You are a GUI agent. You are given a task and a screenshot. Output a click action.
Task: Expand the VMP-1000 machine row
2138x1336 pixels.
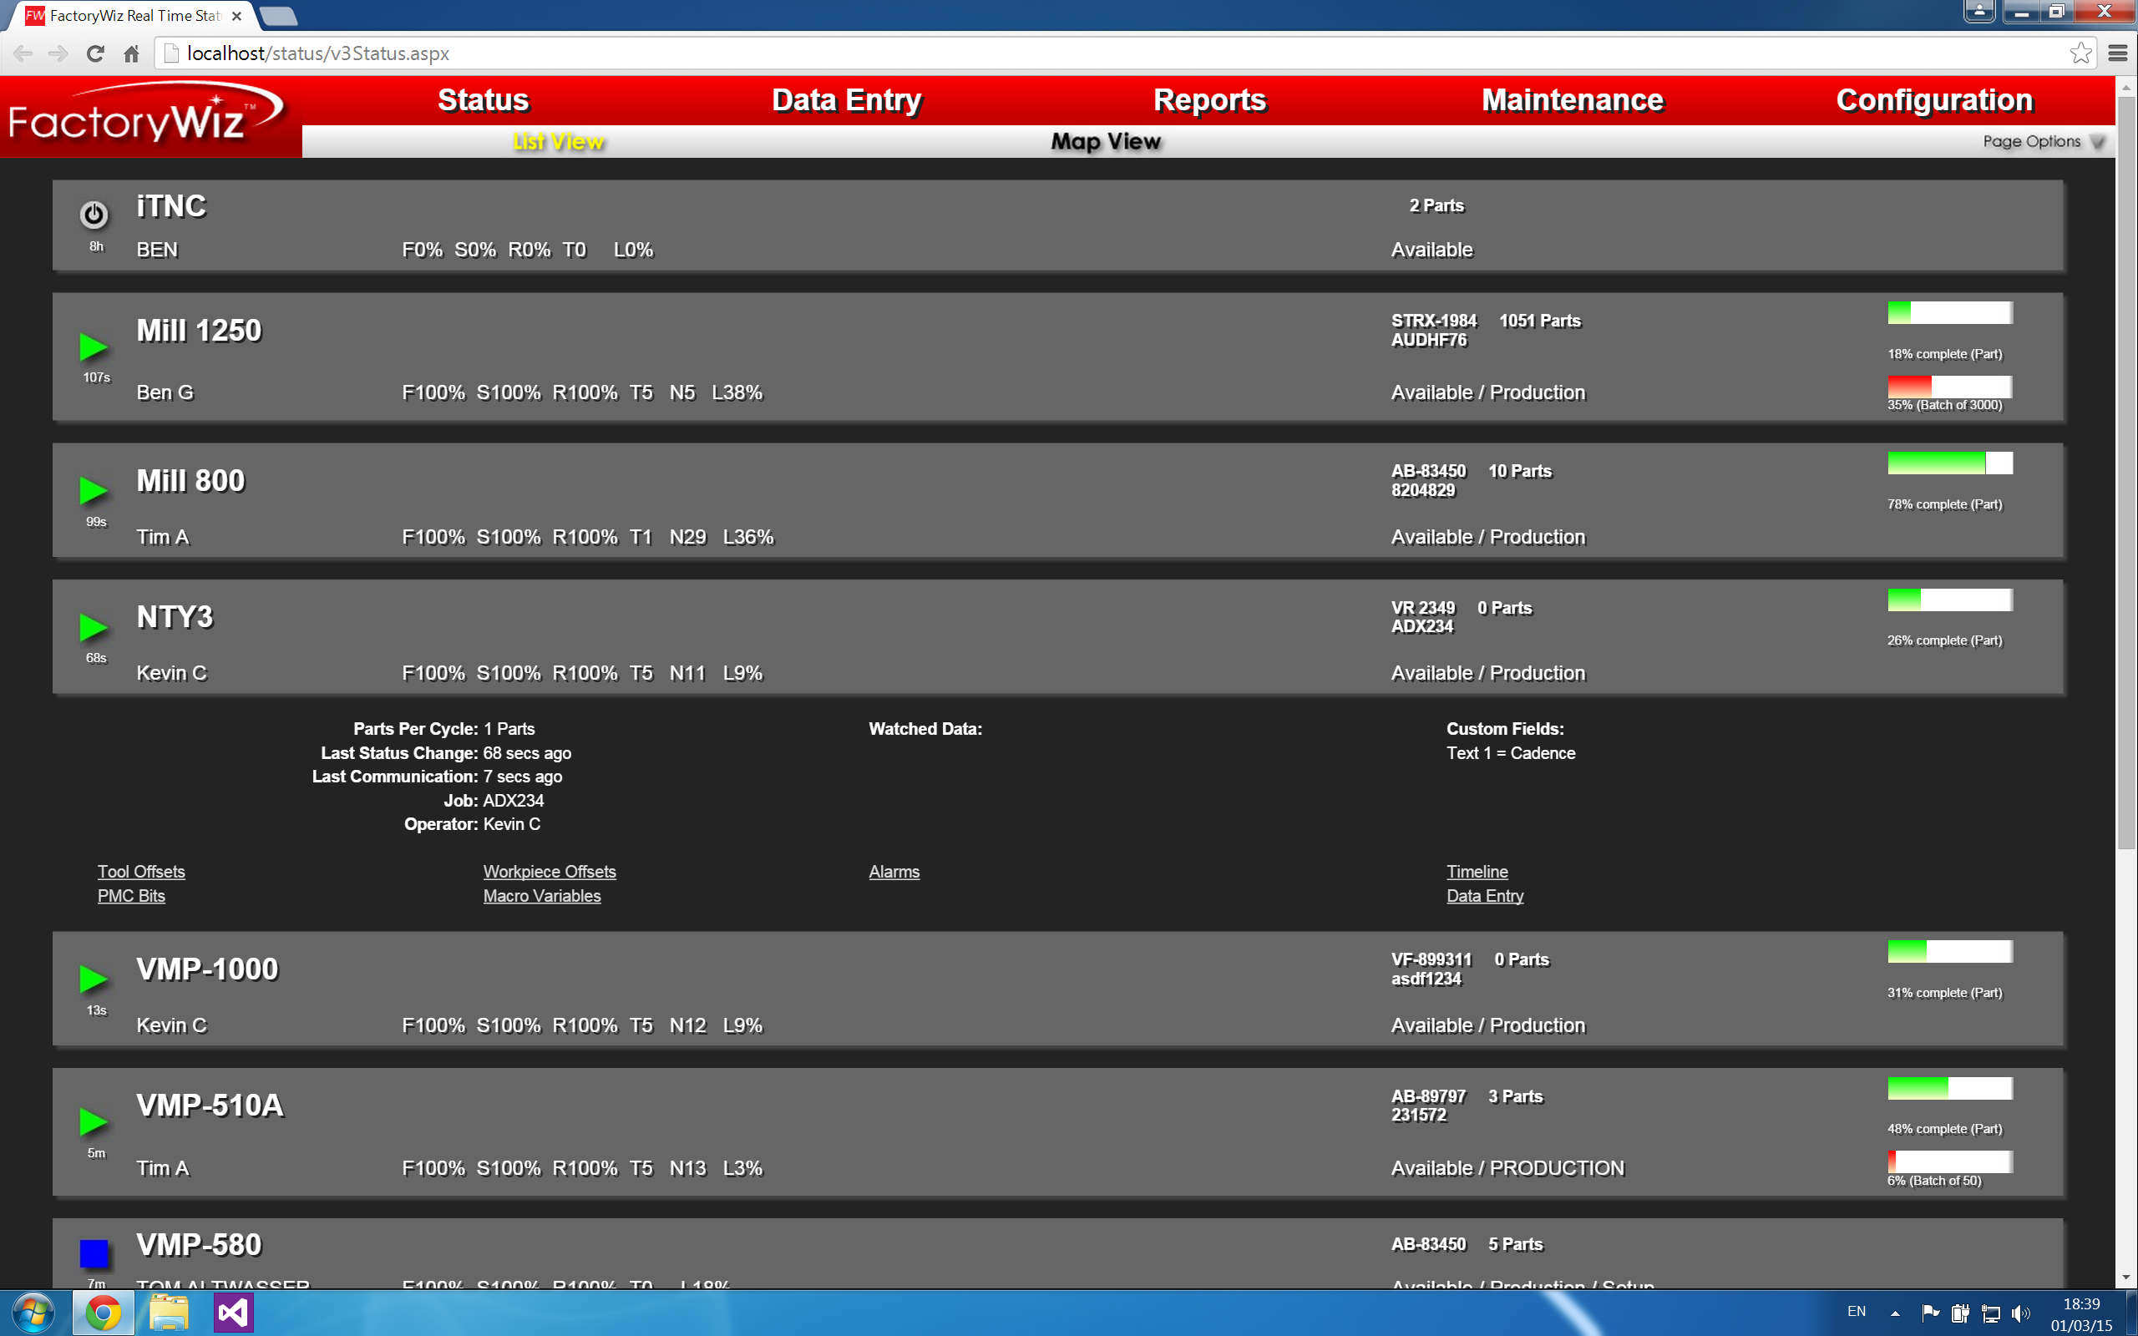click(x=1057, y=989)
